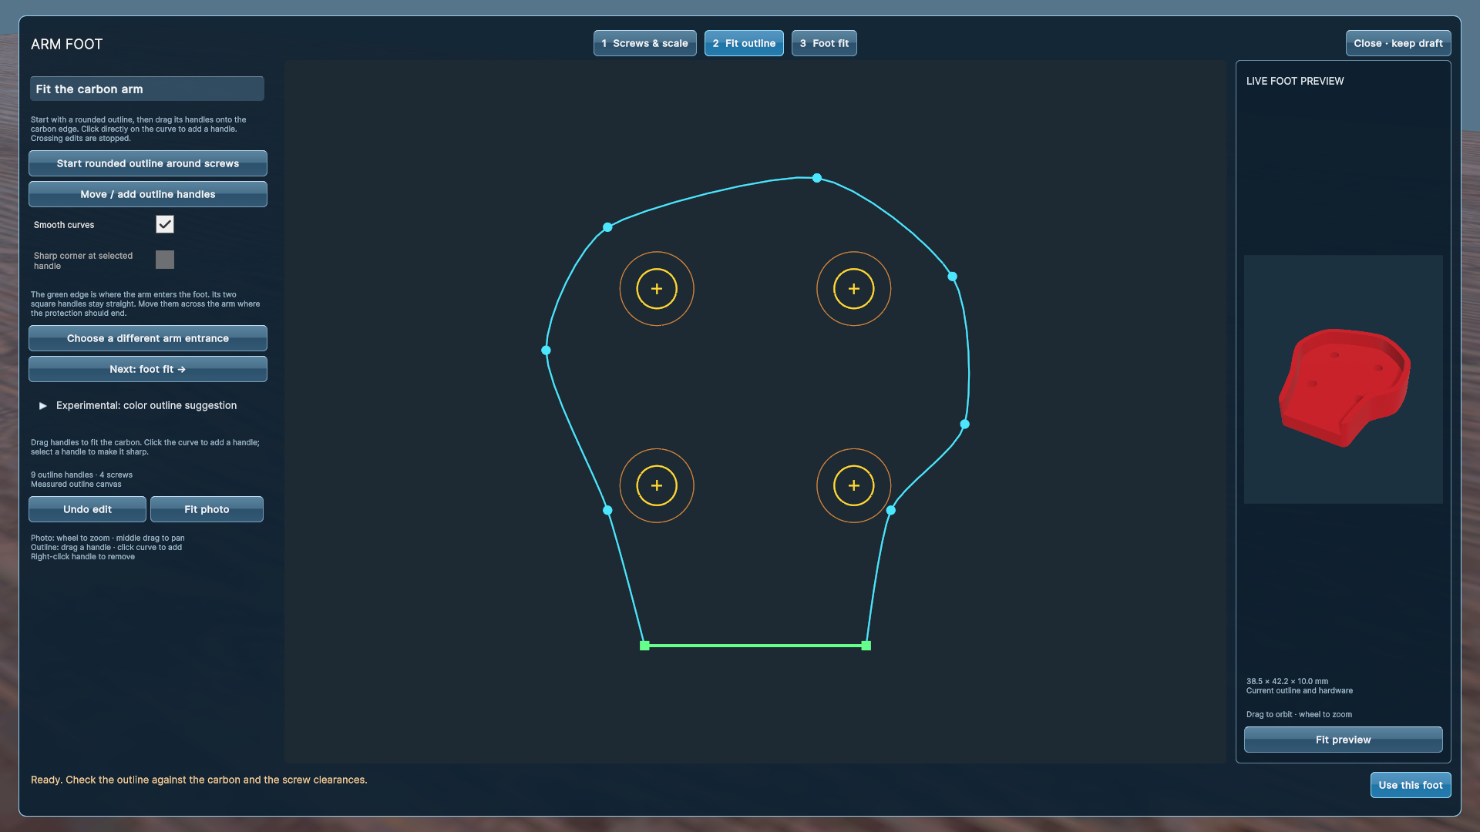Image resolution: width=1480 pixels, height=832 pixels.
Task: Click Close · keep draft button
Action: coord(1398,43)
